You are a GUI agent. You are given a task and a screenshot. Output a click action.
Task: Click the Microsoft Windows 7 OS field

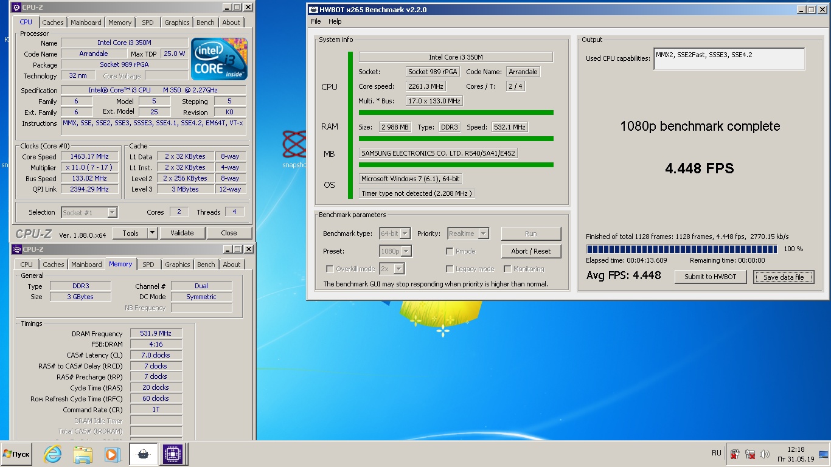tap(411, 179)
